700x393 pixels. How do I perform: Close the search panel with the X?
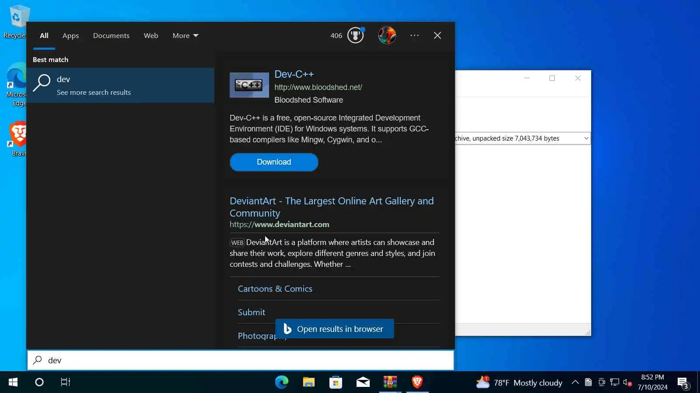[437, 35]
